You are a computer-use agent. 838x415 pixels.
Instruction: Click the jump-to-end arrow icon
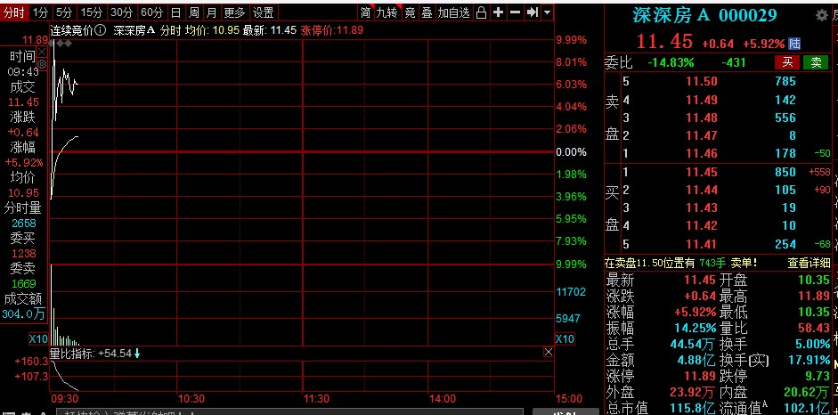[x=533, y=12]
